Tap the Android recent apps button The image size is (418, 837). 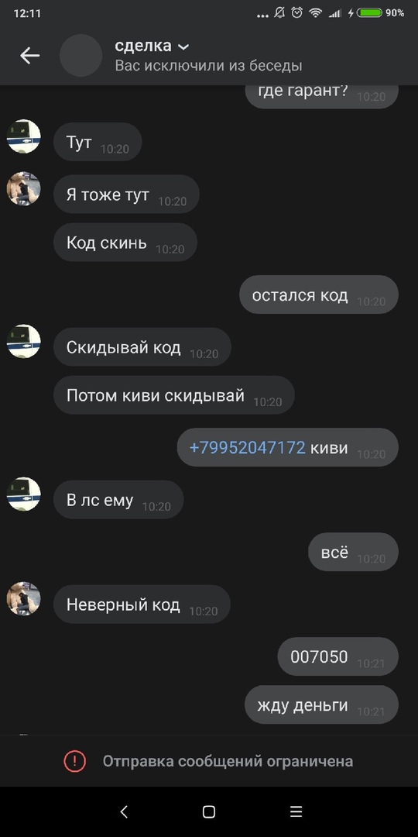(296, 812)
